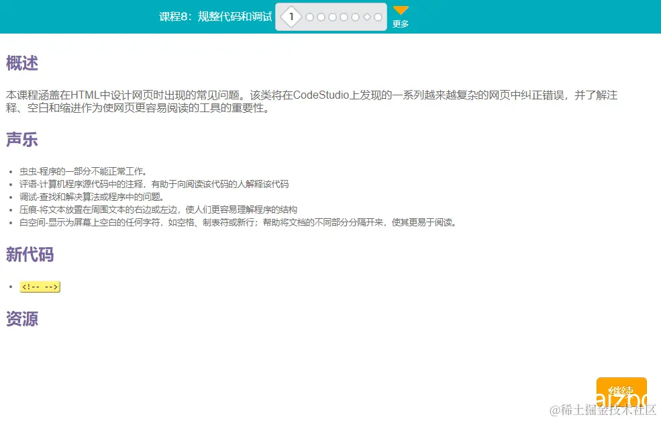This screenshot has height=421, width=661.
Task: Open the second progress bubble in the header
Action: click(310, 16)
